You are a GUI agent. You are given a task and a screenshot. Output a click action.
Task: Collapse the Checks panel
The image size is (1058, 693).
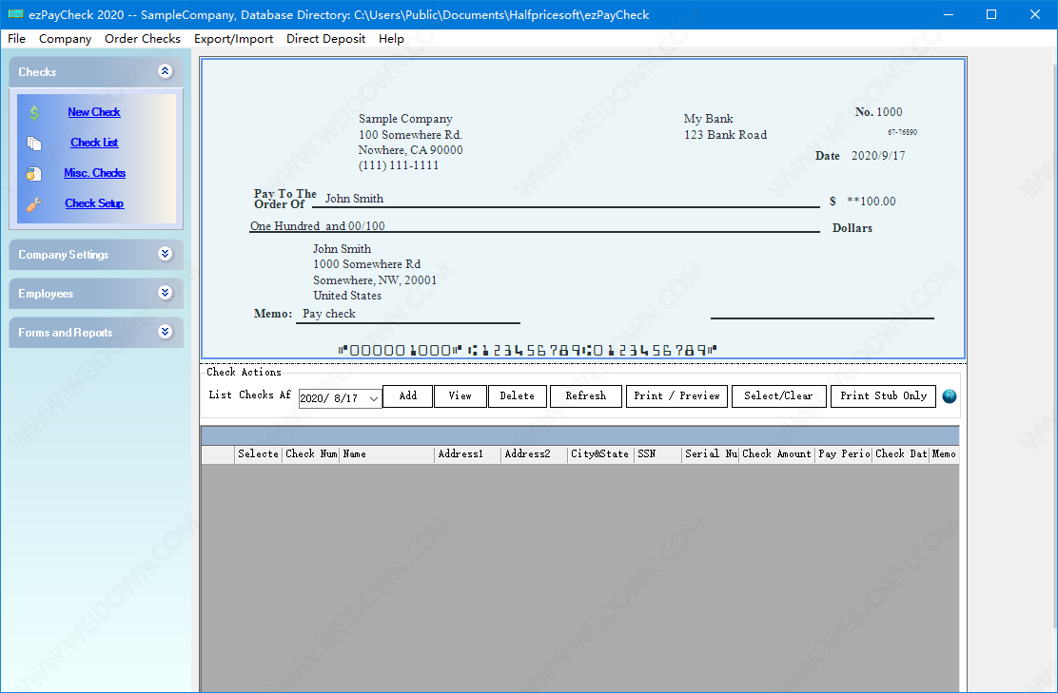(166, 71)
